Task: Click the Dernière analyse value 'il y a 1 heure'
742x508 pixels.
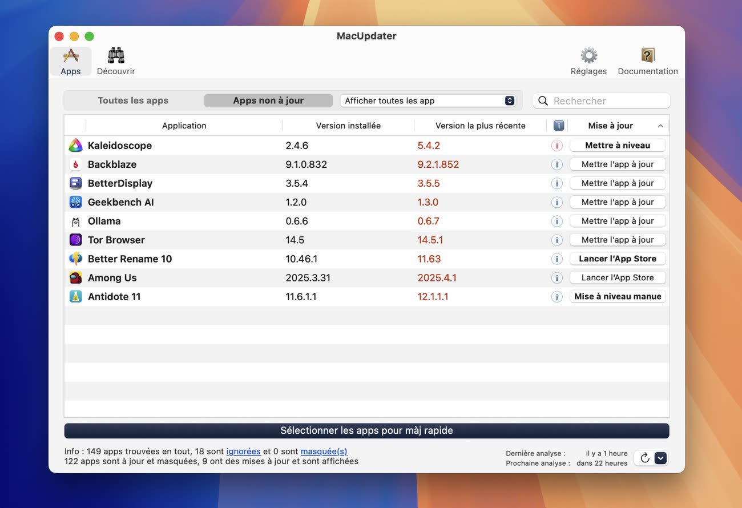Action: tap(607, 453)
